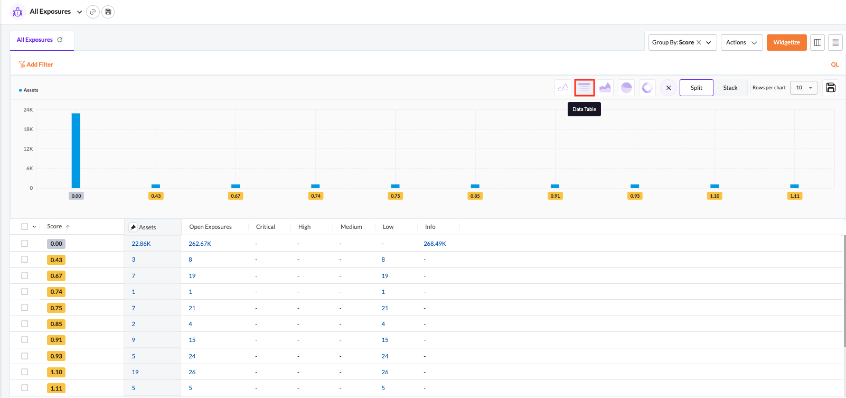Save chart using the floppy disk icon

point(831,88)
